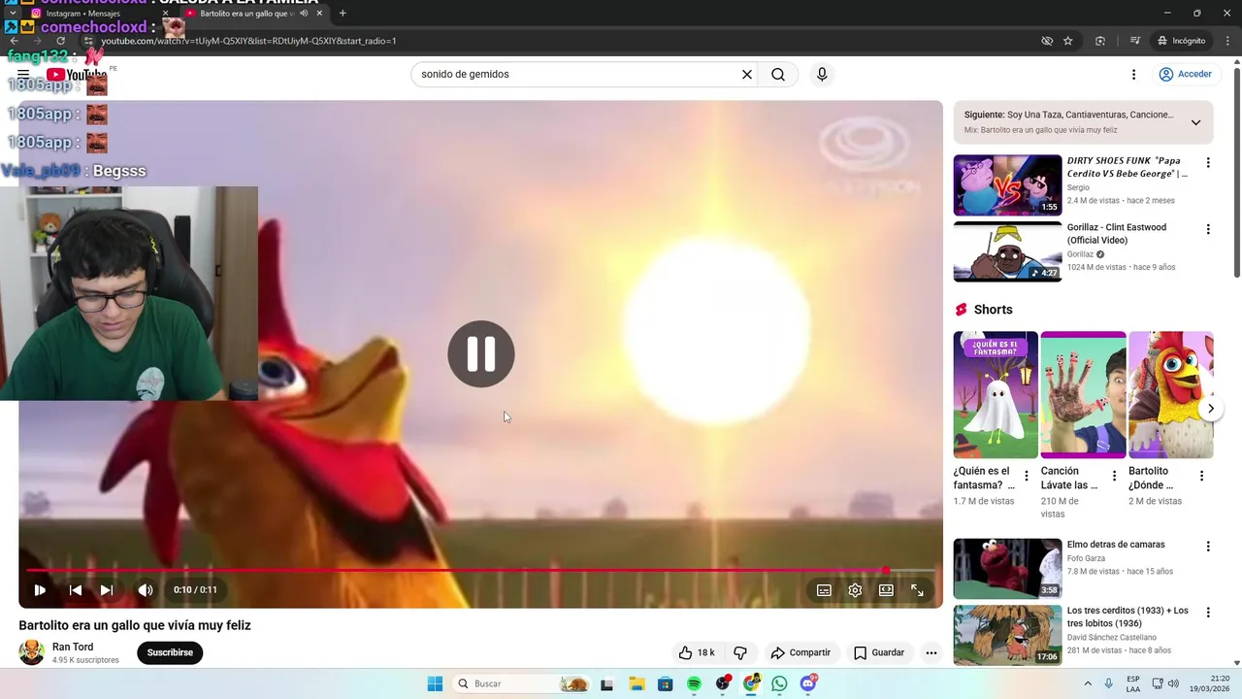Like the video (18 k)
Viewport: 1242px width, 699px height.
coord(697,653)
